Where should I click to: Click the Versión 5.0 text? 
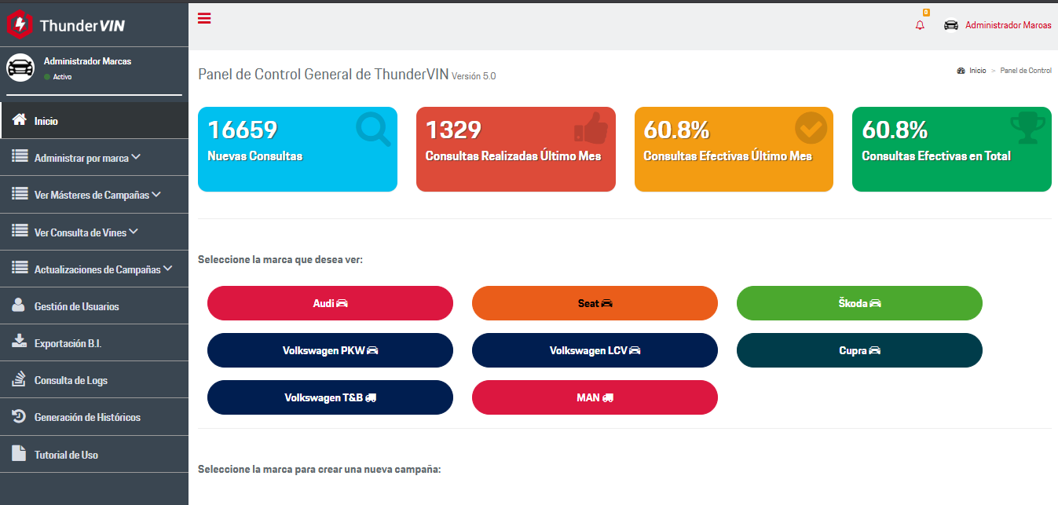tap(474, 76)
